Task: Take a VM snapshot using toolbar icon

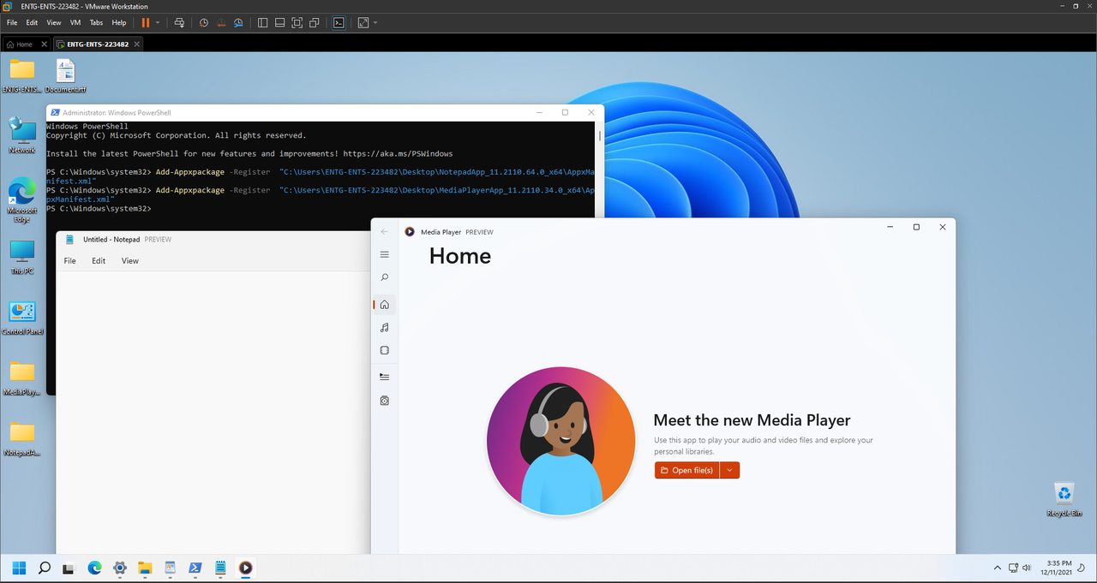Action: click(204, 22)
